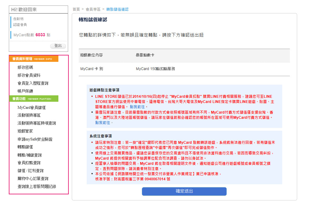
Task: Click the MyCard 150點扣點服務 value
Action: tap(155, 69)
